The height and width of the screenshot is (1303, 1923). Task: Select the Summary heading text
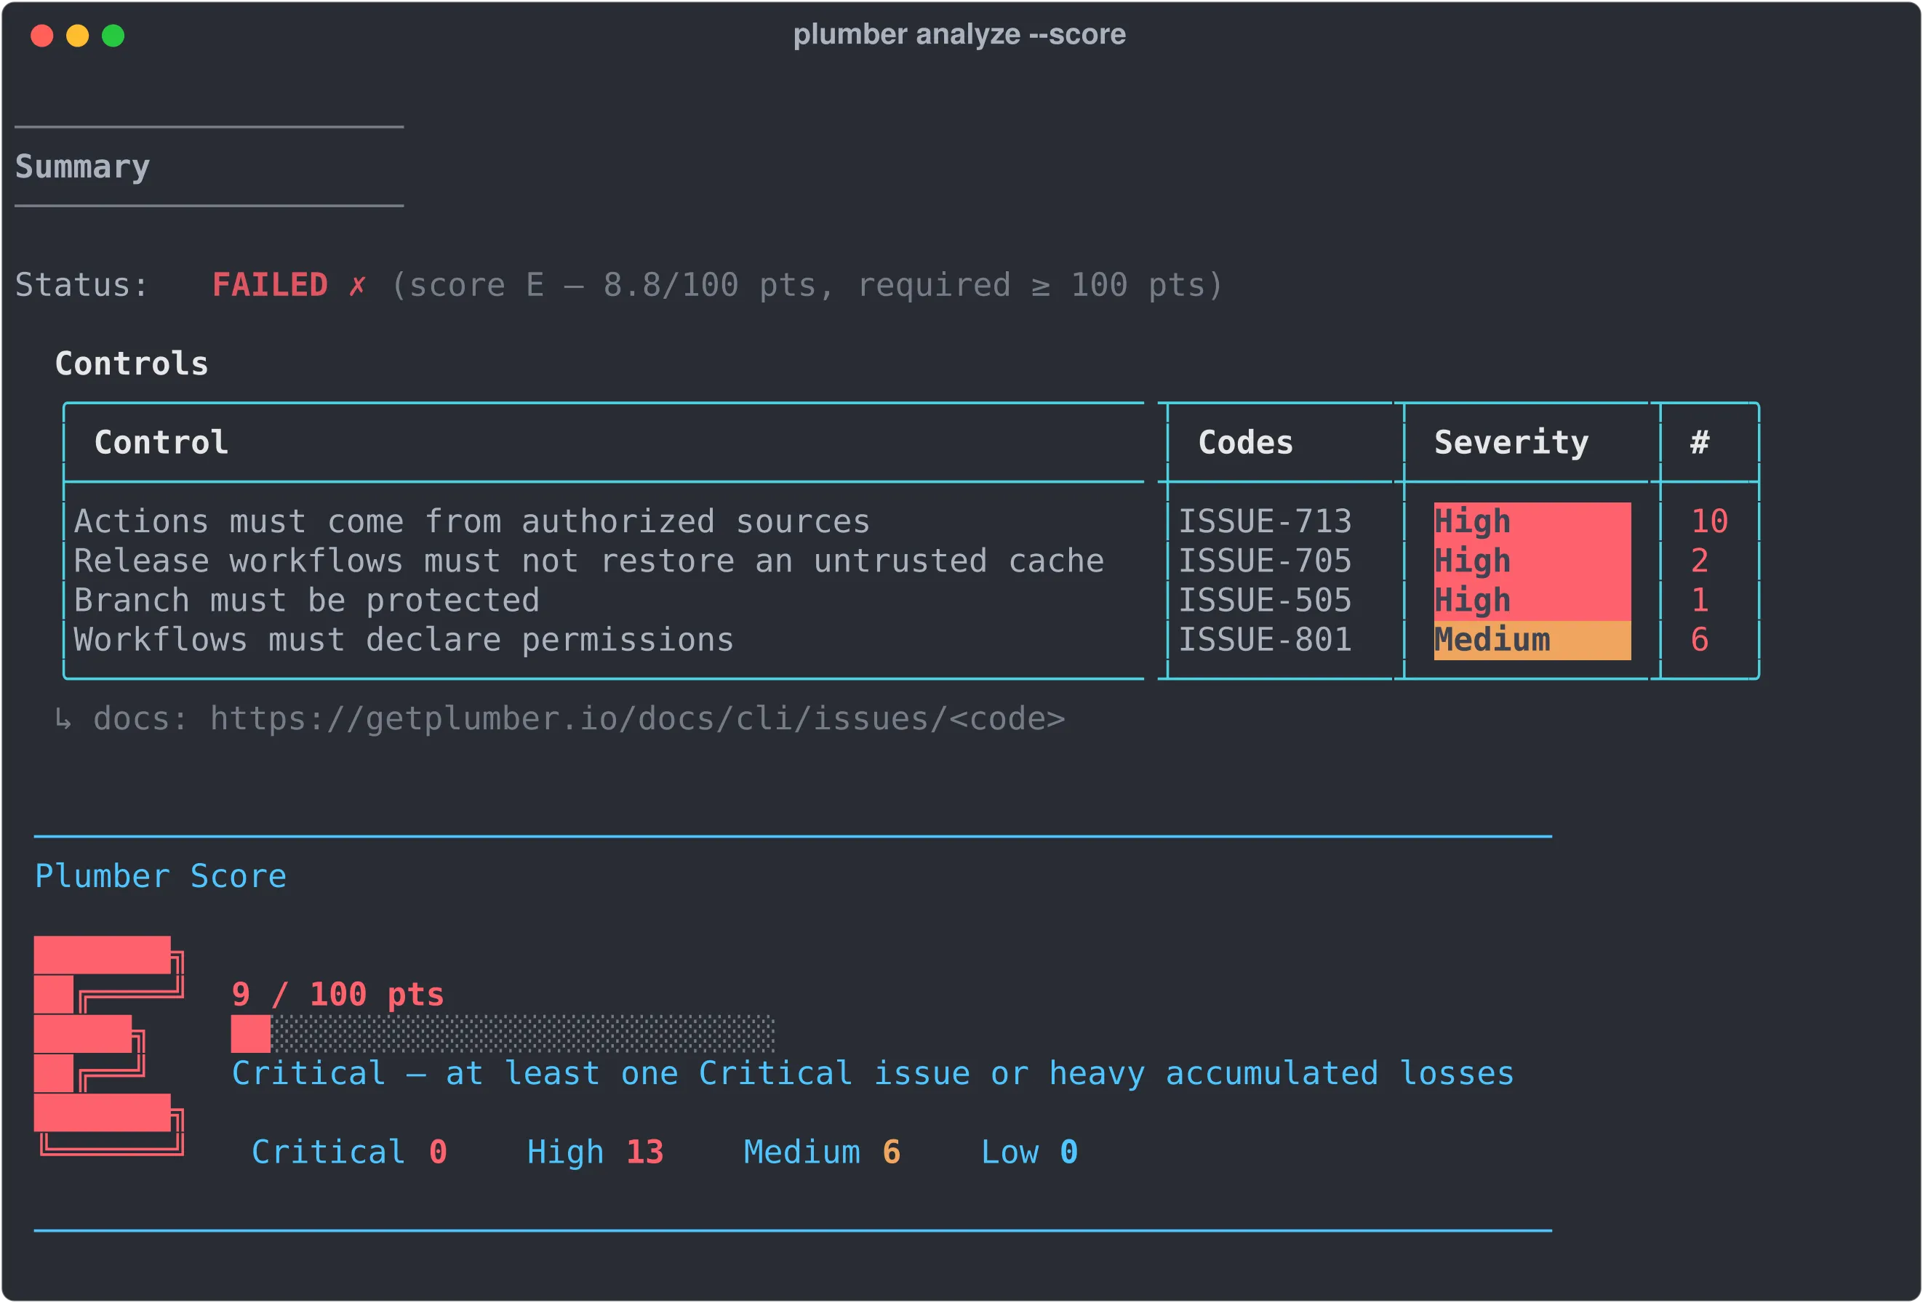[x=83, y=167]
